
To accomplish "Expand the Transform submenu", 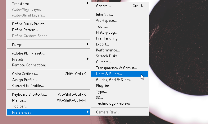I will pos(48,4).
